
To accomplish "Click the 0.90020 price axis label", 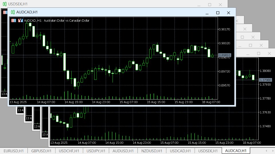I will pyautogui.click(x=225, y=43).
